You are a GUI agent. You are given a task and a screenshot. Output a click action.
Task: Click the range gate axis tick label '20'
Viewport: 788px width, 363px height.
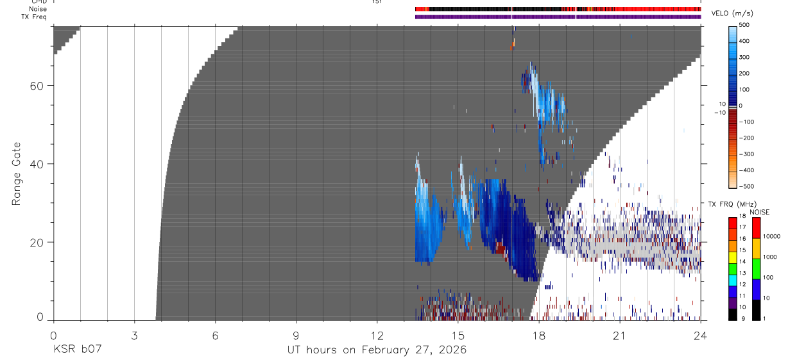37,243
